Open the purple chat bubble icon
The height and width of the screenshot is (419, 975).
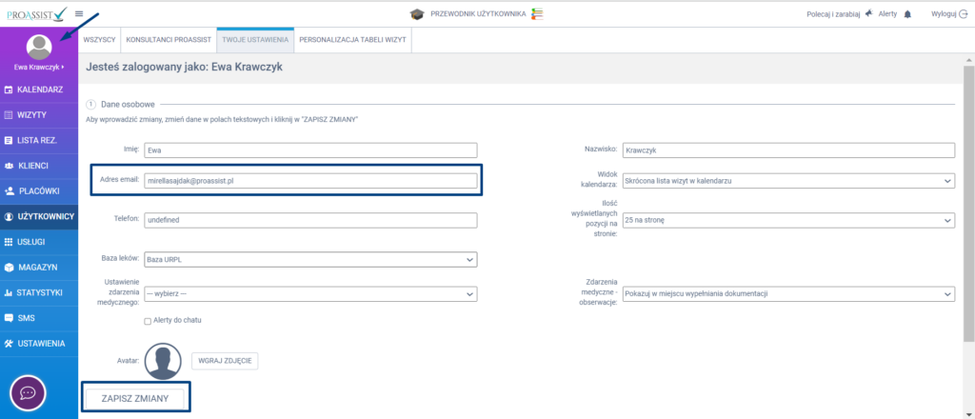click(29, 392)
